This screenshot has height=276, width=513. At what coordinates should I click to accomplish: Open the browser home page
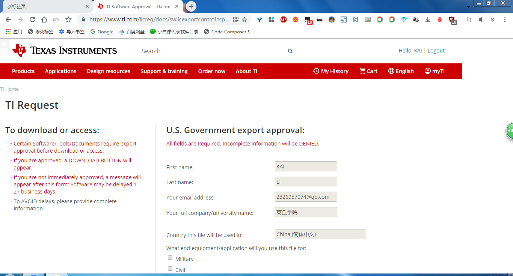click(44, 19)
